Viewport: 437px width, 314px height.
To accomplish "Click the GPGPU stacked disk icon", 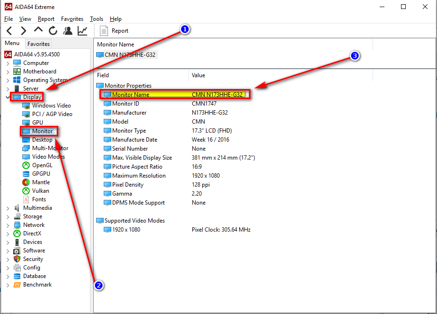I will click(x=26, y=174).
